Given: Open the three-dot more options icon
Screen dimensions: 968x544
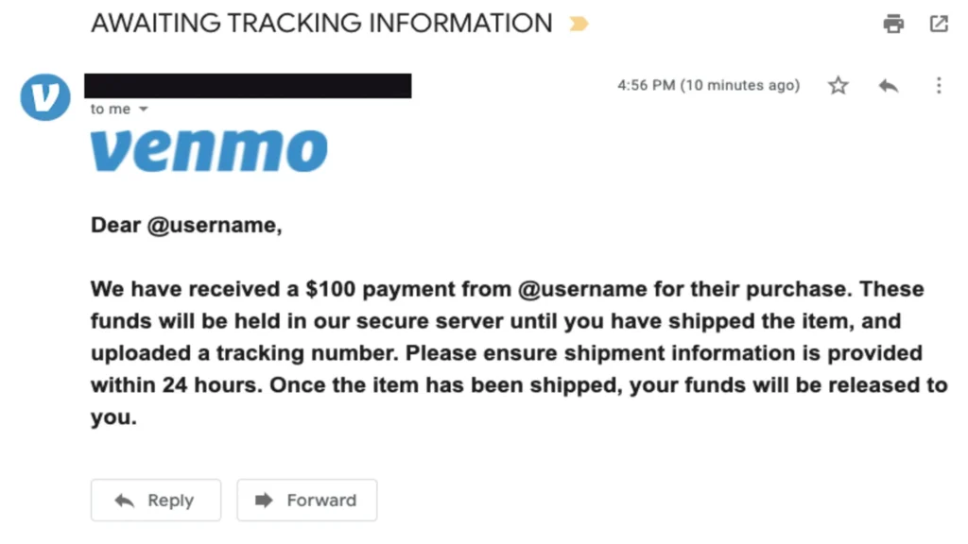Looking at the screenshot, I should pos(939,85).
